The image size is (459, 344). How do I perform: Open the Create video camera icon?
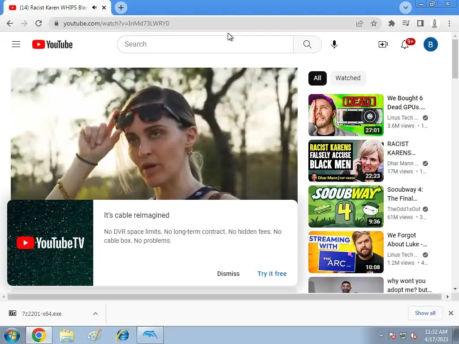point(383,44)
